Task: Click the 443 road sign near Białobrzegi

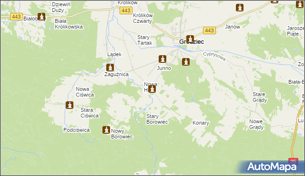Action: tap(16, 17)
